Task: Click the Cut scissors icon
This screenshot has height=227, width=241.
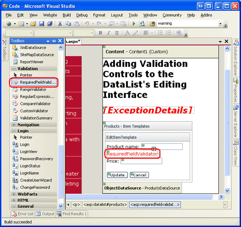Action: [60, 24]
